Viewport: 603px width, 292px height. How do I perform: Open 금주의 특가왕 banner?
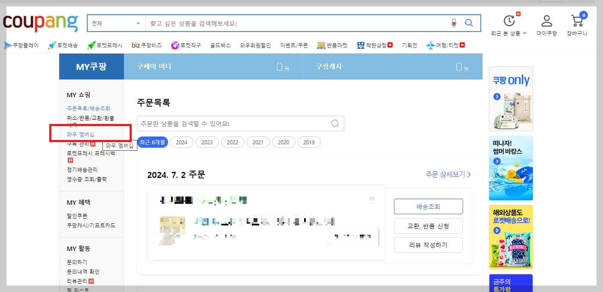pos(511,283)
